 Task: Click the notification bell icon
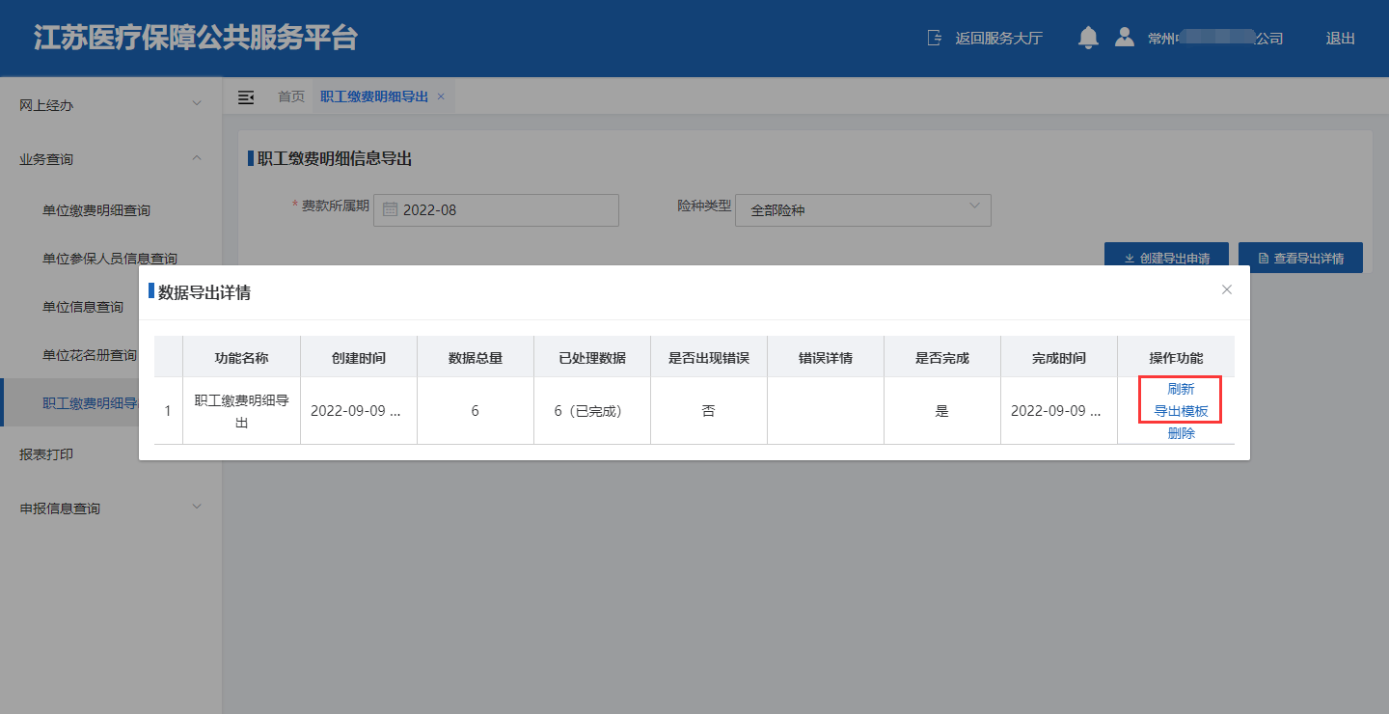1088,38
